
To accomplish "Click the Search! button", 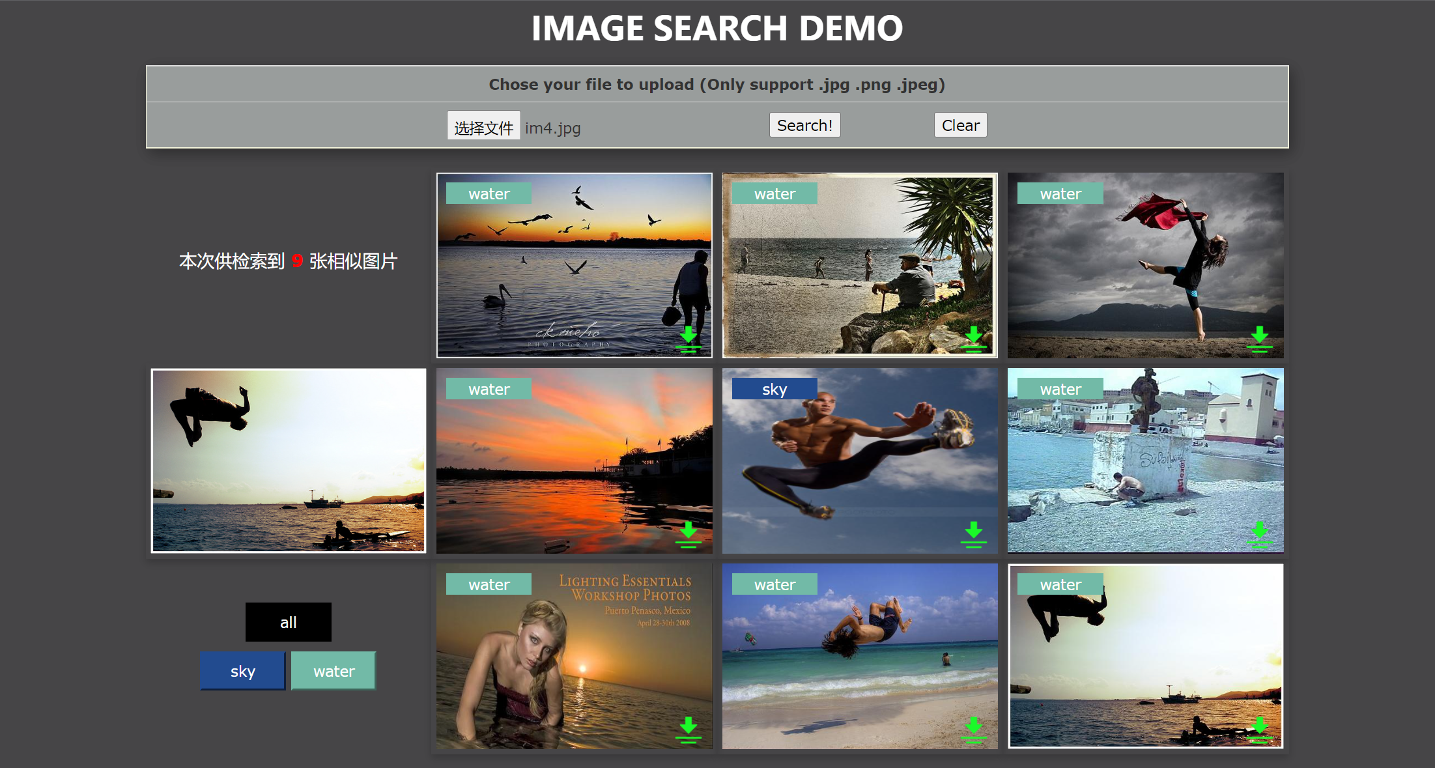I will tap(804, 125).
